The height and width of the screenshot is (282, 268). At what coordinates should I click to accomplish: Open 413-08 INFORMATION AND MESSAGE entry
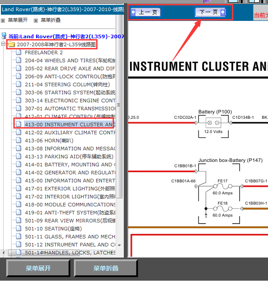70,149
